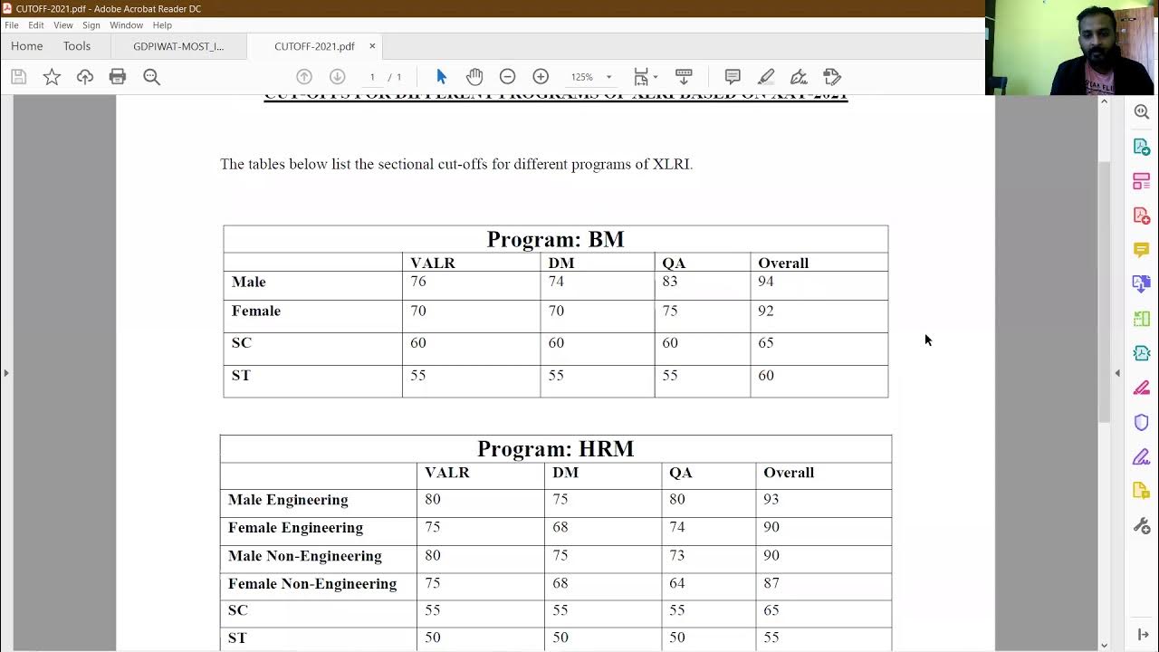The image size is (1159, 652).
Task: Open Edit PDF pink tool in sidebar
Action: pyautogui.click(x=1142, y=181)
